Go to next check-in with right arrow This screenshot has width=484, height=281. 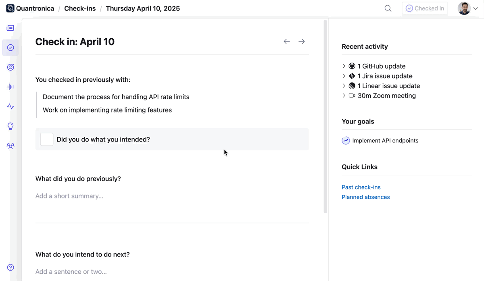(x=302, y=42)
